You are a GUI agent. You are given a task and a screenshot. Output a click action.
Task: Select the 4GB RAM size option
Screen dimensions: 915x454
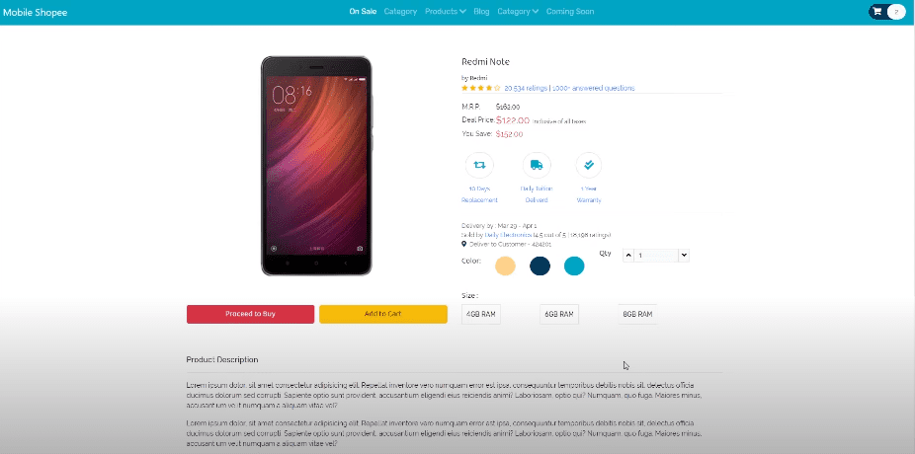(x=481, y=314)
